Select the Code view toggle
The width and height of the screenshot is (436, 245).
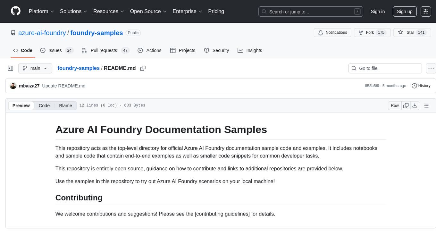44,106
